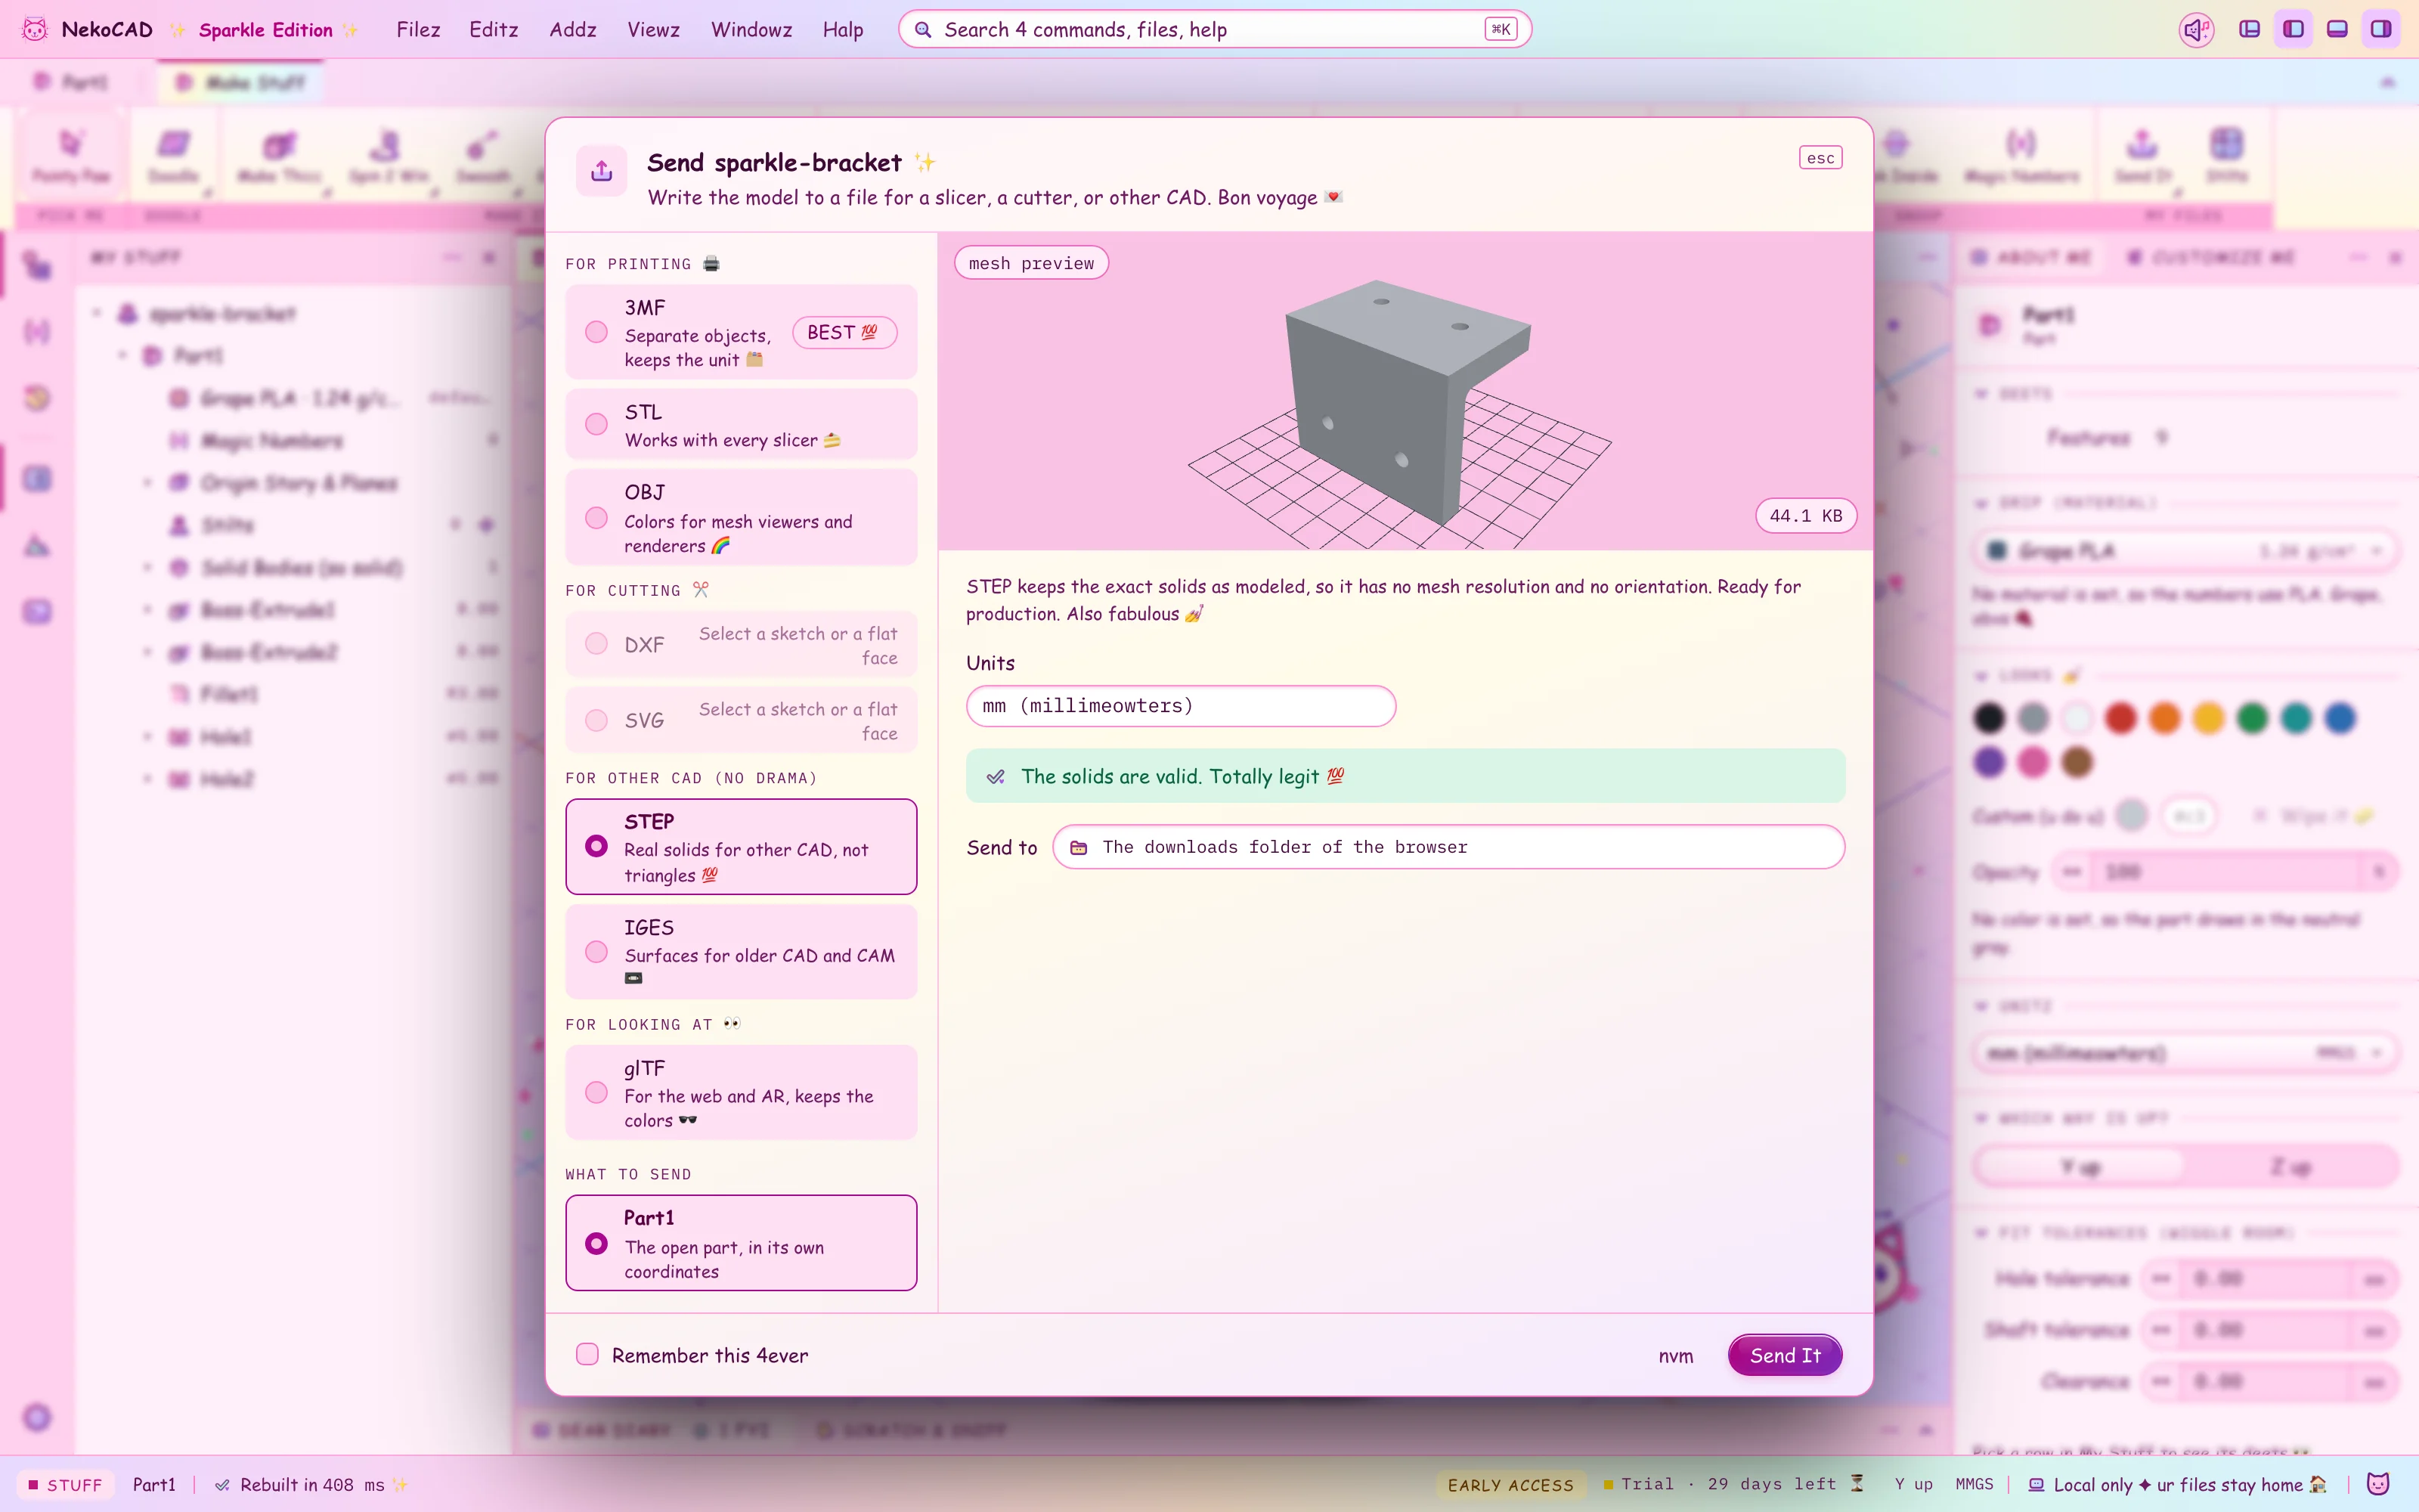
Task: Select the STL format option
Action: (741, 425)
